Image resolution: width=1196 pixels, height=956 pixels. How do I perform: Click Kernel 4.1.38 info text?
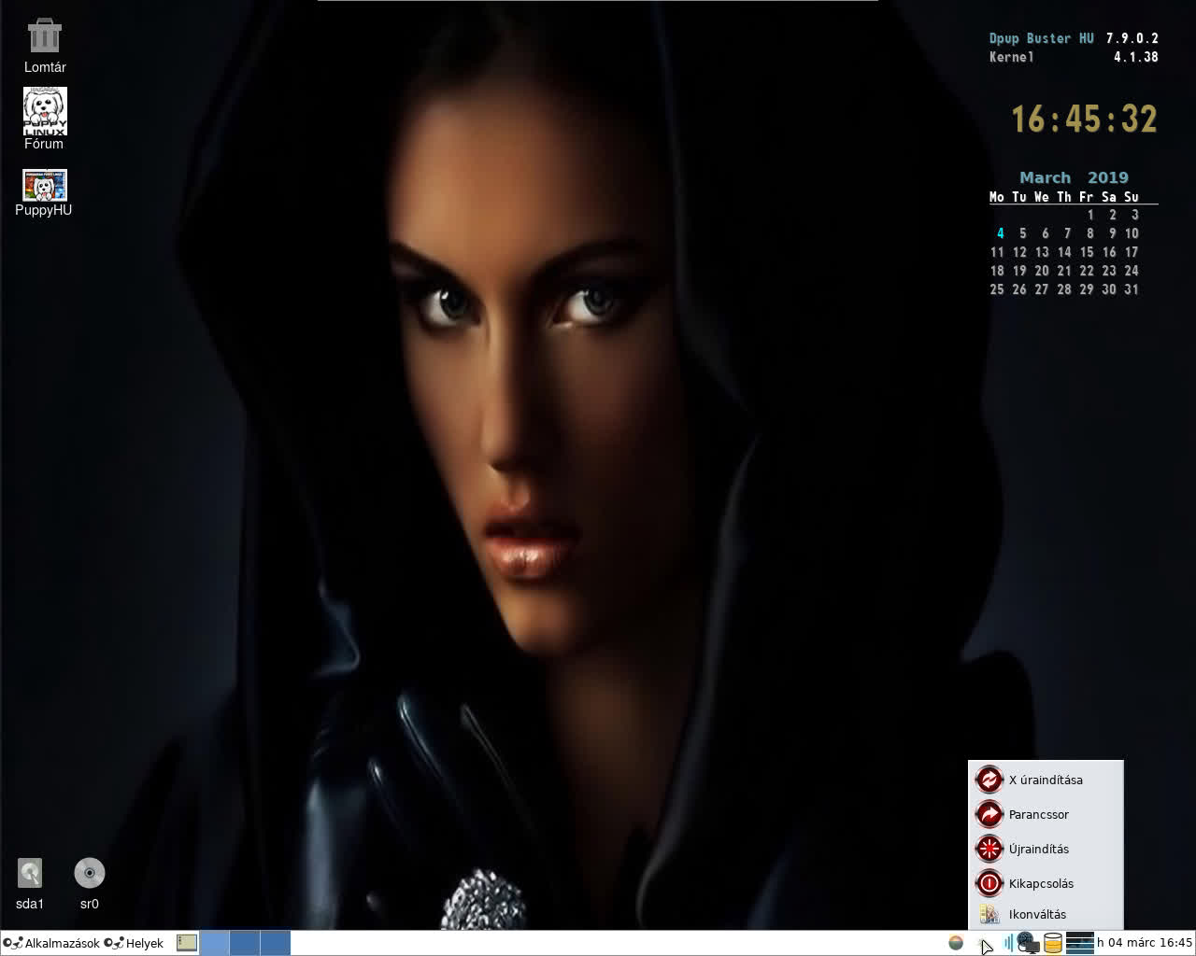pyautogui.click(x=1074, y=57)
